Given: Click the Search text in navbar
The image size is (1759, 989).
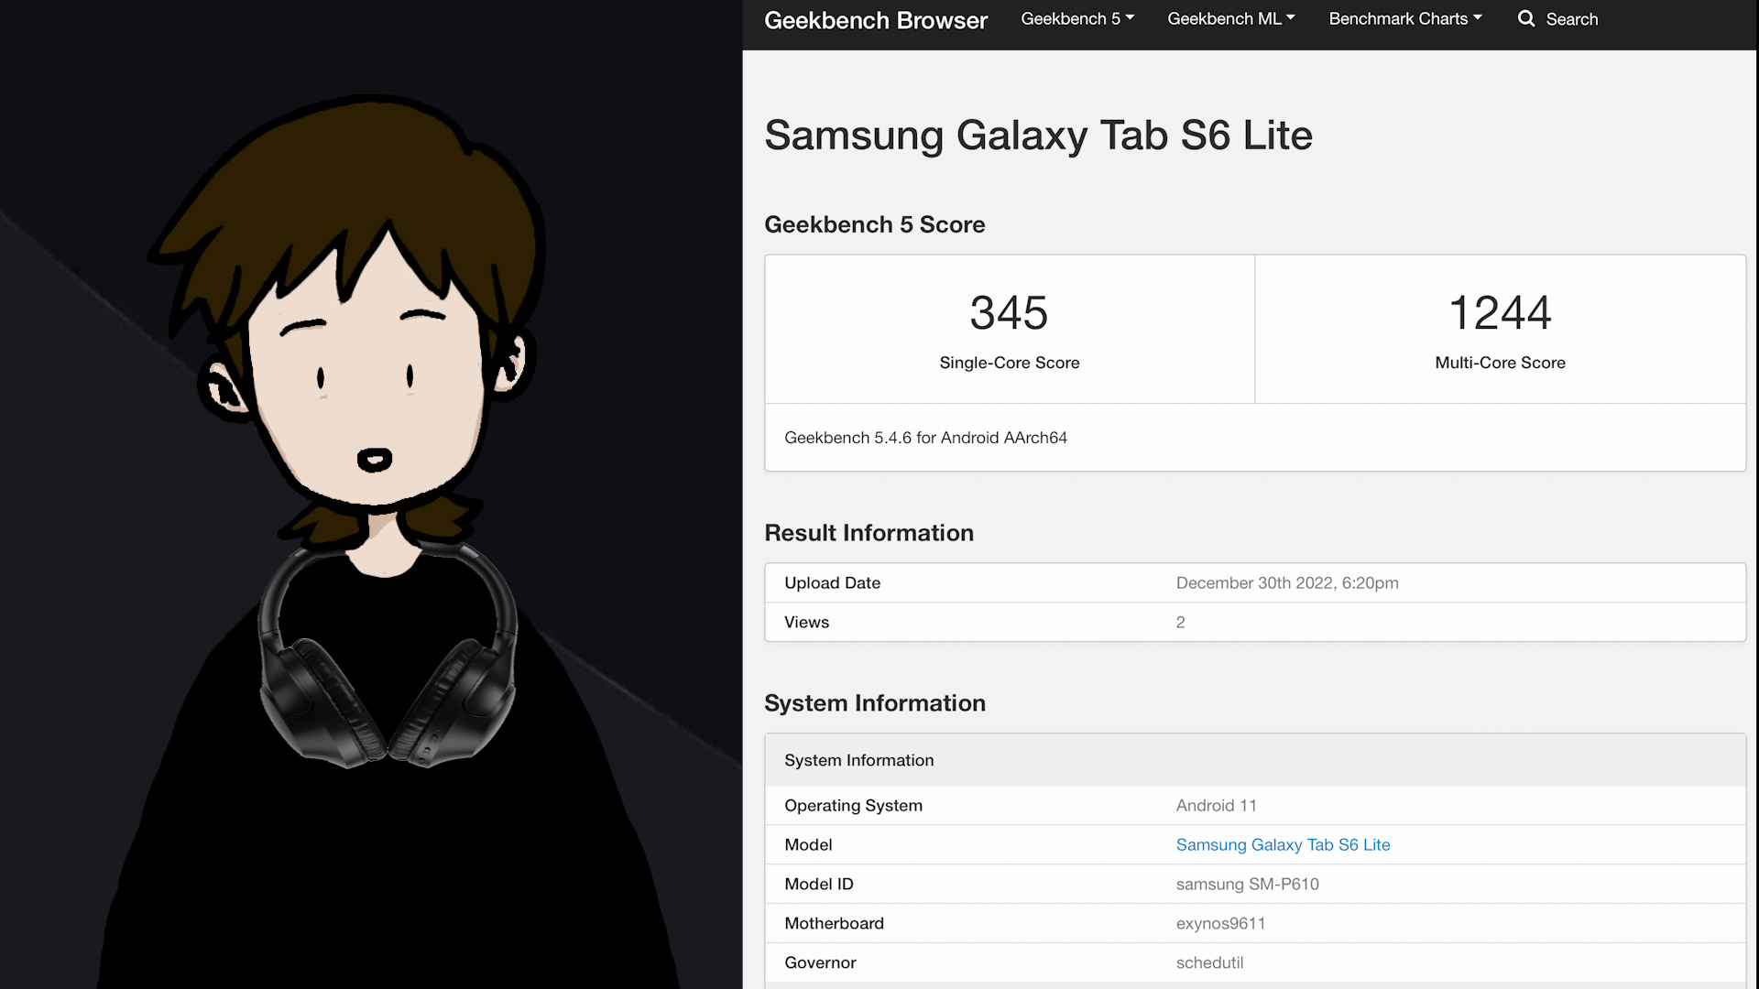Looking at the screenshot, I should click(x=1571, y=19).
